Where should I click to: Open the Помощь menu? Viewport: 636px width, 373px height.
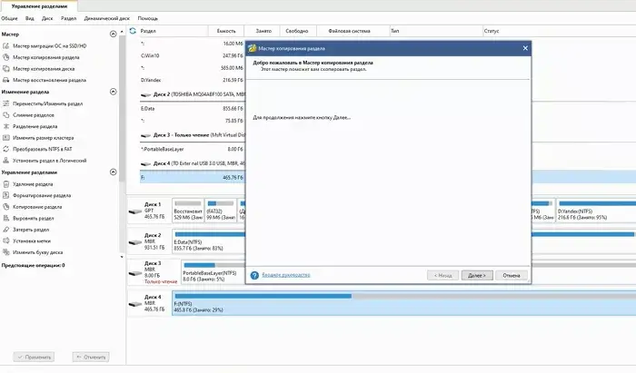coord(147,18)
